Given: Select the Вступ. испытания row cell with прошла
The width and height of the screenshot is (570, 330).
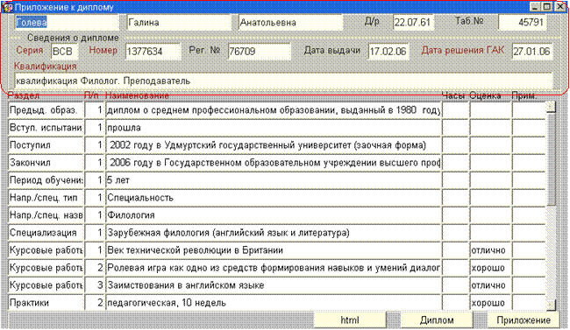Looking at the screenshot, I should (273, 128).
